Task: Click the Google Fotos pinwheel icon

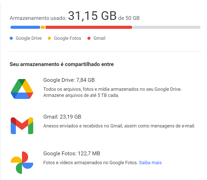Action: tap(22, 162)
